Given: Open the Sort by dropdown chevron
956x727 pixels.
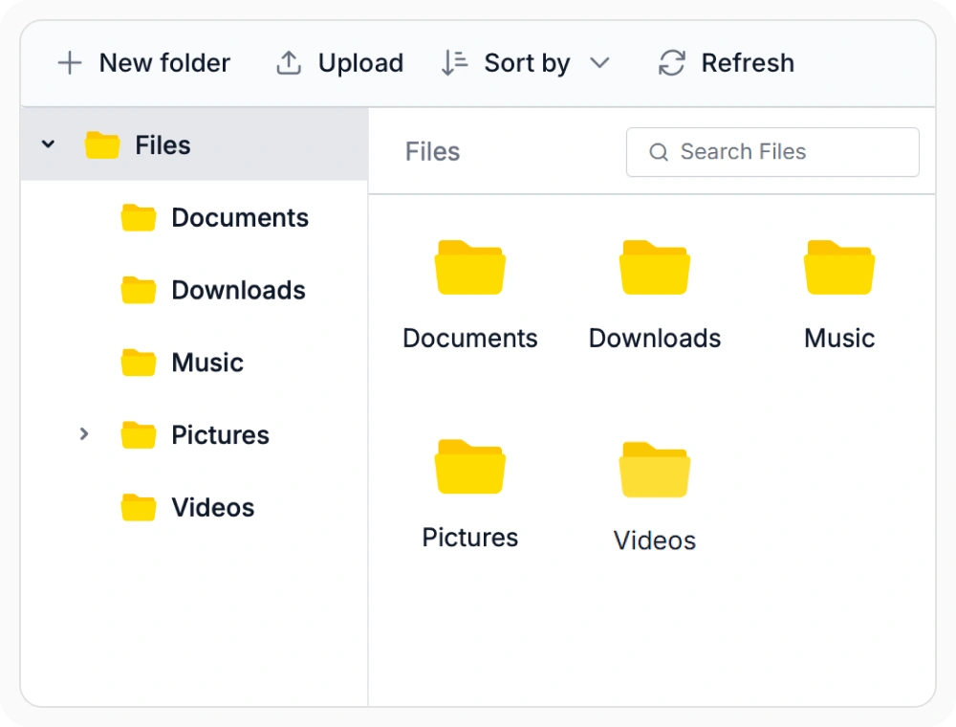Looking at the screenshot, I should [600, 63].
